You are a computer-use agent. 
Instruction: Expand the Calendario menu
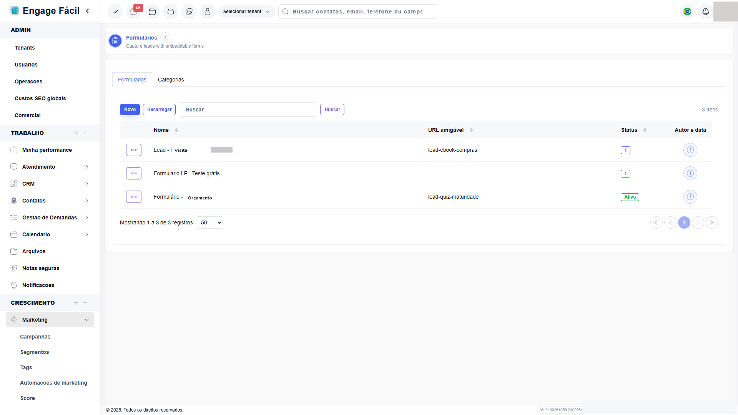pos(50,234)
